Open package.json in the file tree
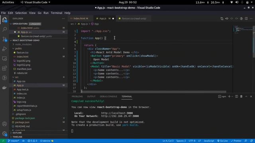The height and width of the screenshot is (143, 255). [x=22, y=122]
